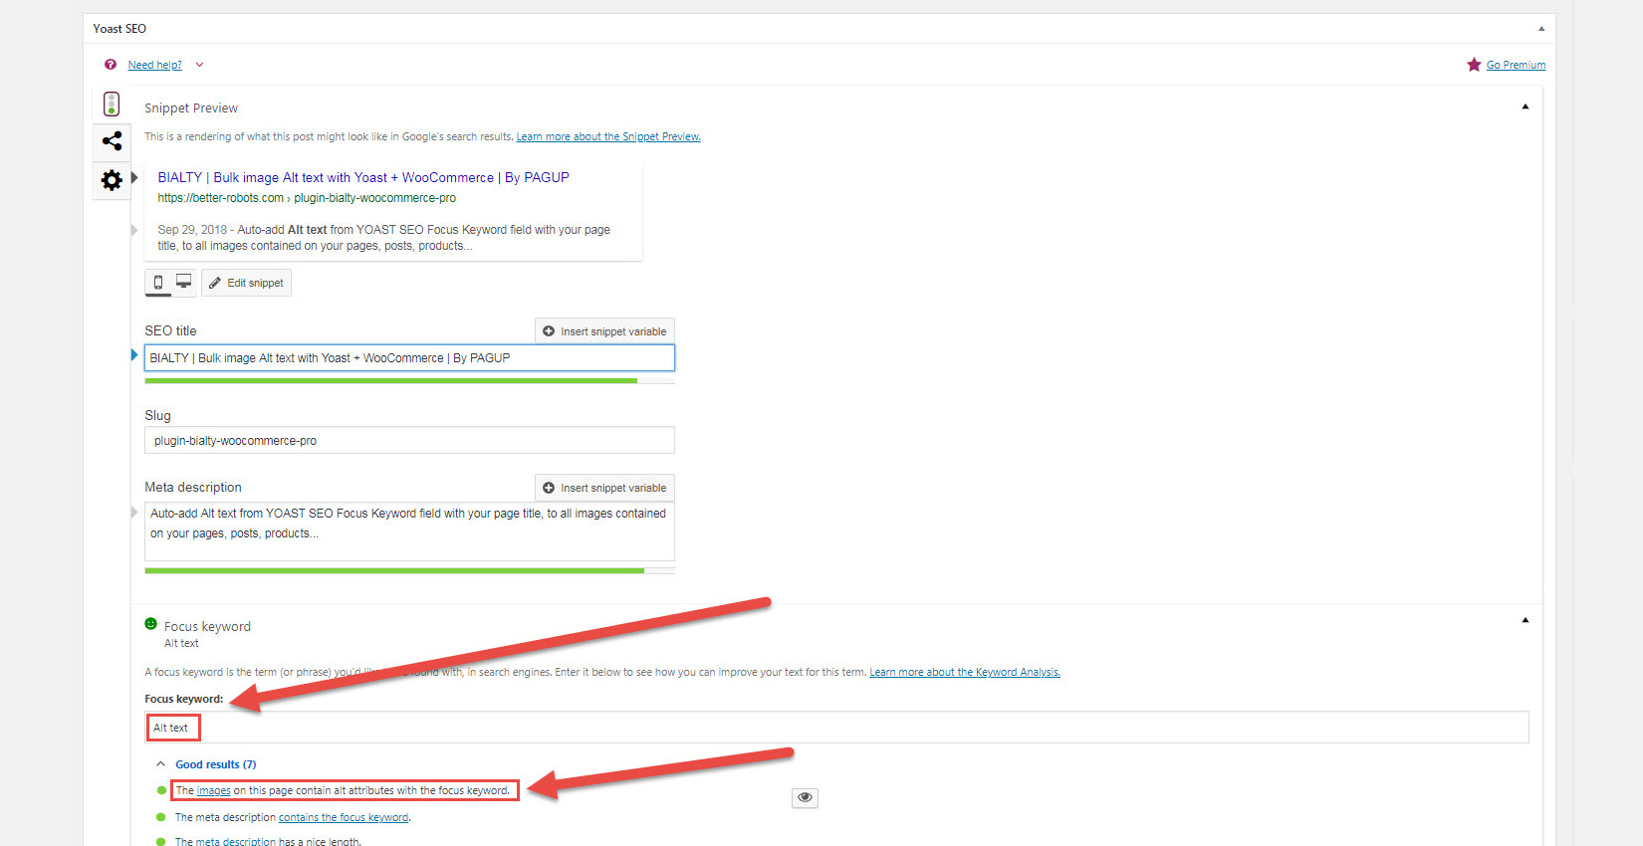Image resolution: width=1643 pixels, height=846 pixels.
Task: Click the snippet preview description text
Action: pos(384,238)
